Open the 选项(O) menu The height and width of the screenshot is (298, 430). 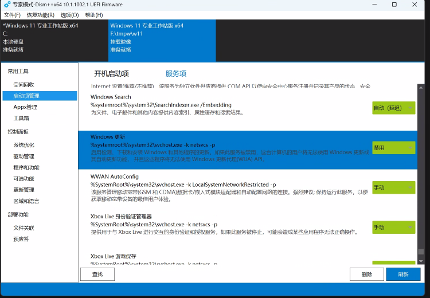click(x=69, y=15)
